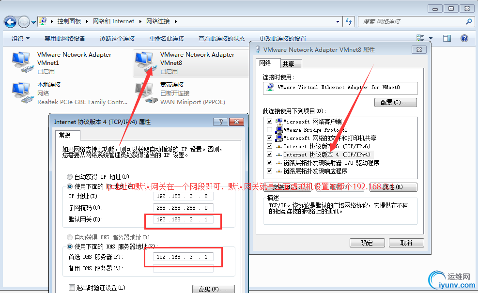Screen dimensions: 478x293
Task: Select 常规 tab in TCP/IPv4 dialog
Action: coord(68,136)
